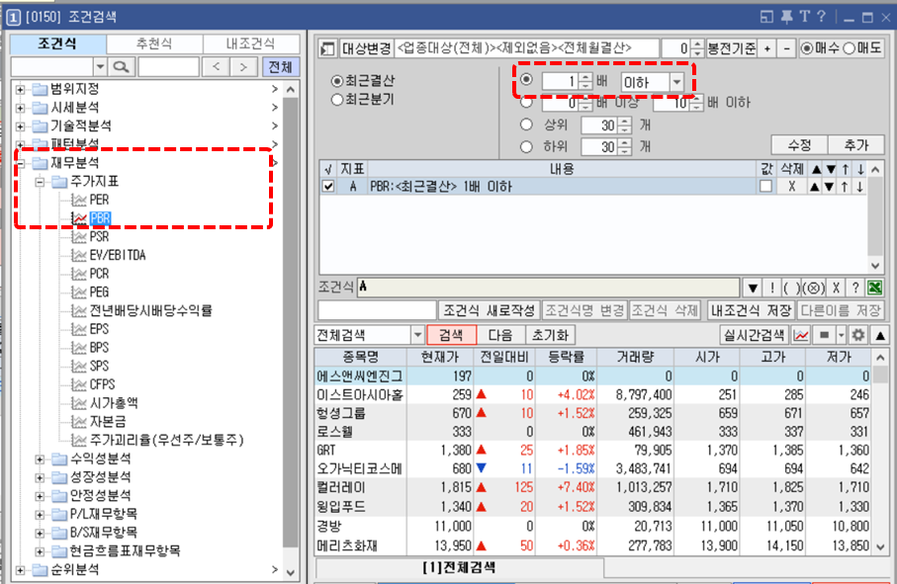Click the parentheses ( ) operator button

coord(792,288)
